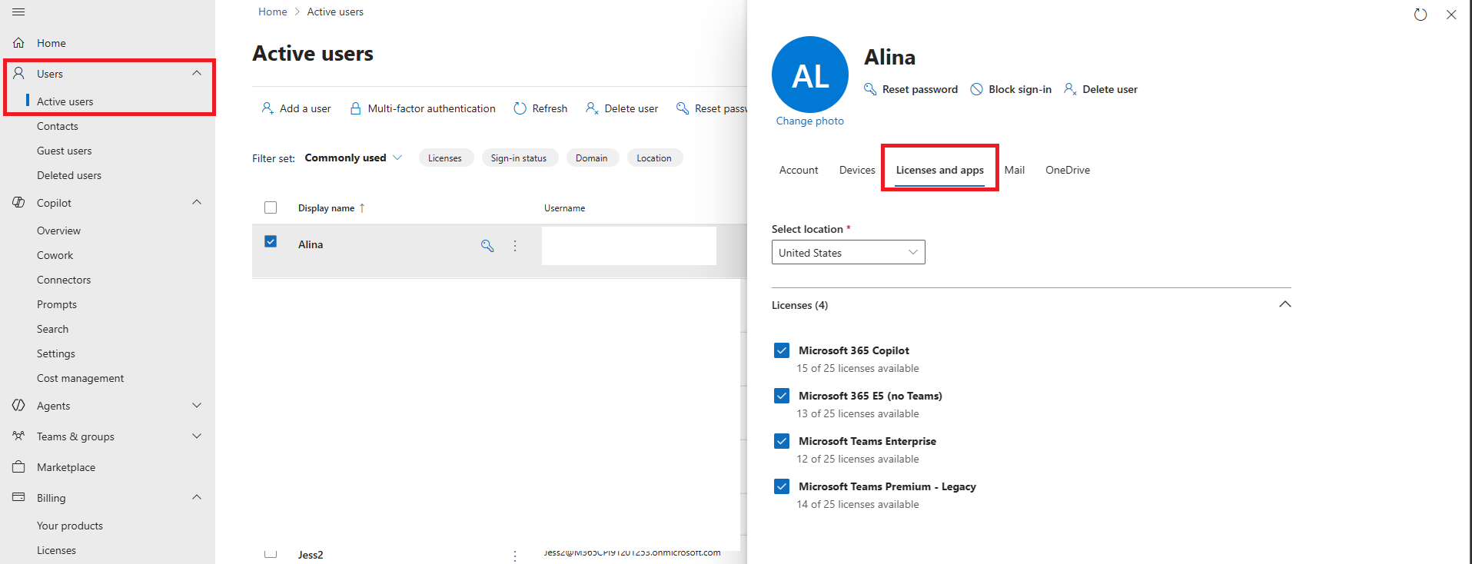Click the Multi-factor authentication lock icon
The width and height of the screenshot is (1472, 564).
356,108
